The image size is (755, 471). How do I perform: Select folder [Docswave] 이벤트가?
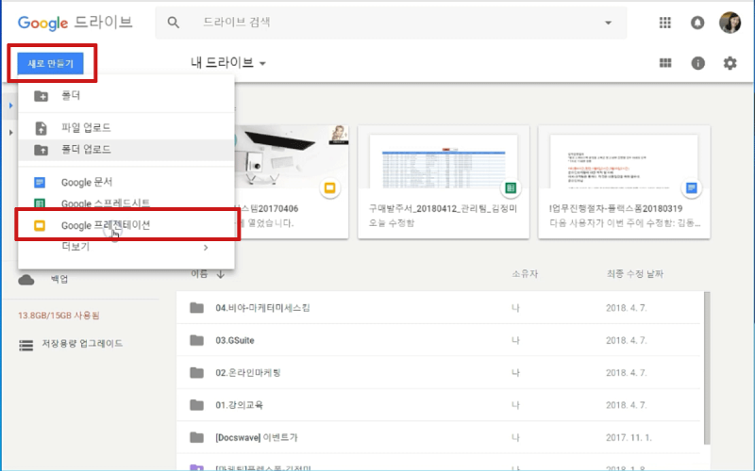[439, 437]
